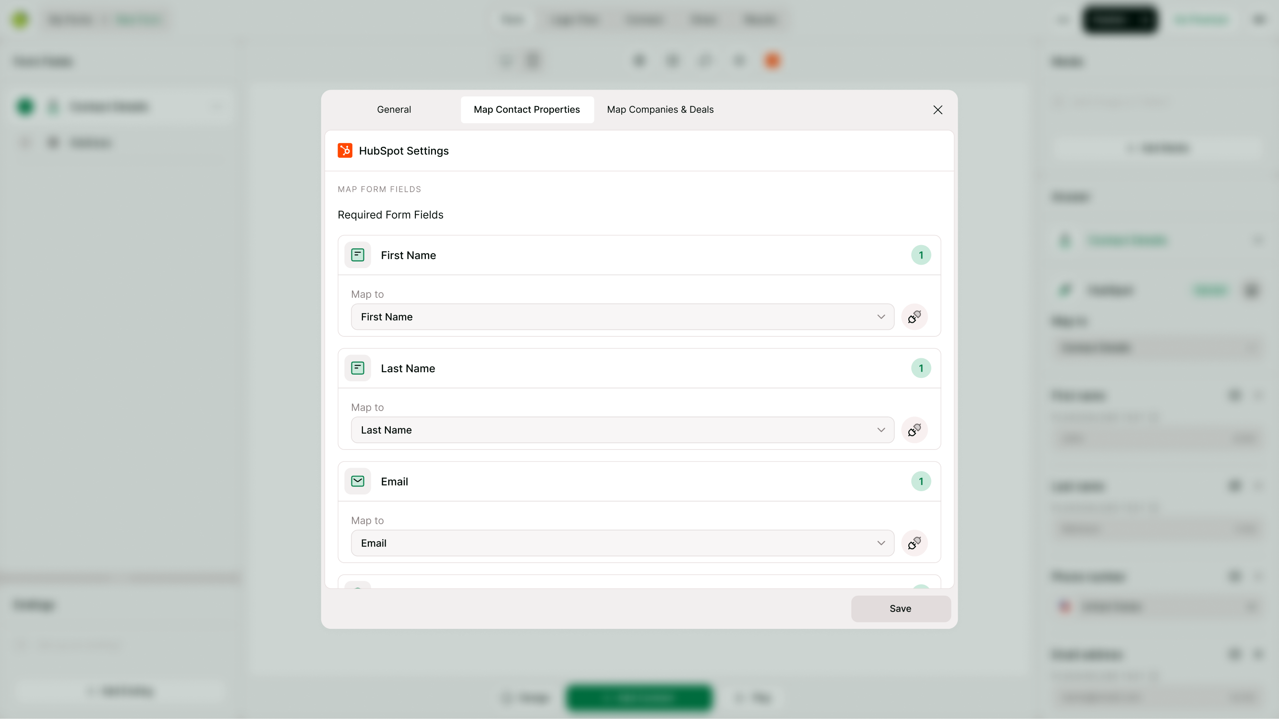Open the First Name Map to dropdown
This screenshot has height=719, width=1279.
(623, 317)
